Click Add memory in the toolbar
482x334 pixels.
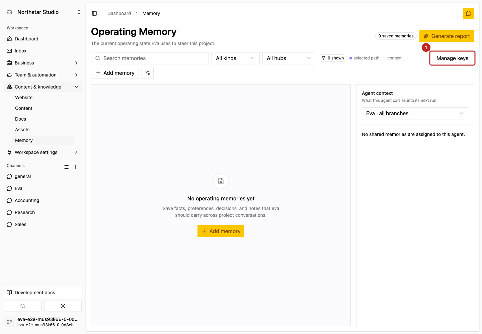pos(115,73)
